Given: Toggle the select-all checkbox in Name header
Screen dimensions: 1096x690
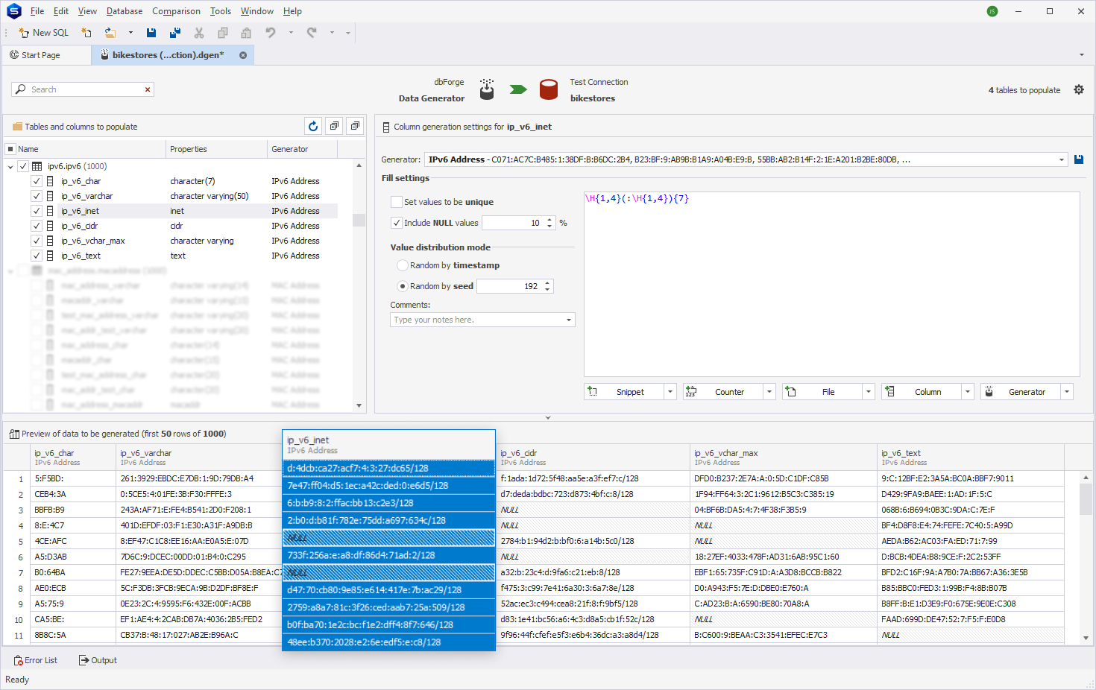Looking at the screenshot, I should tap(10, 149).
